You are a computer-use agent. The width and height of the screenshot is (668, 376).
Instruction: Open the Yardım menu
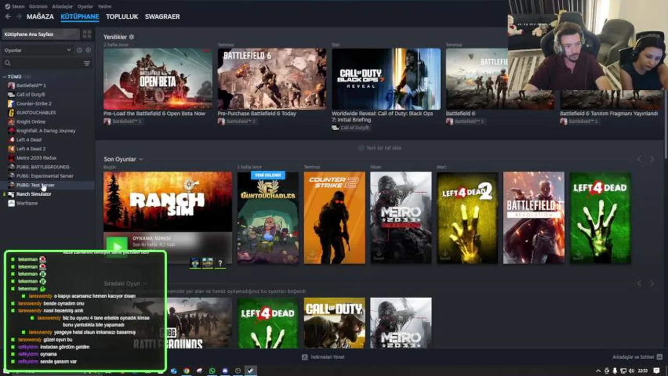click(105, 6)
